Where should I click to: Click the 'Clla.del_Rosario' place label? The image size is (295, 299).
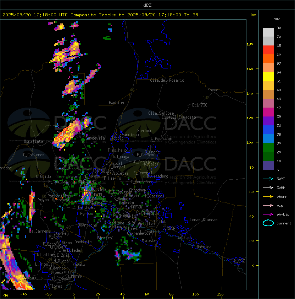pos(167,80)
